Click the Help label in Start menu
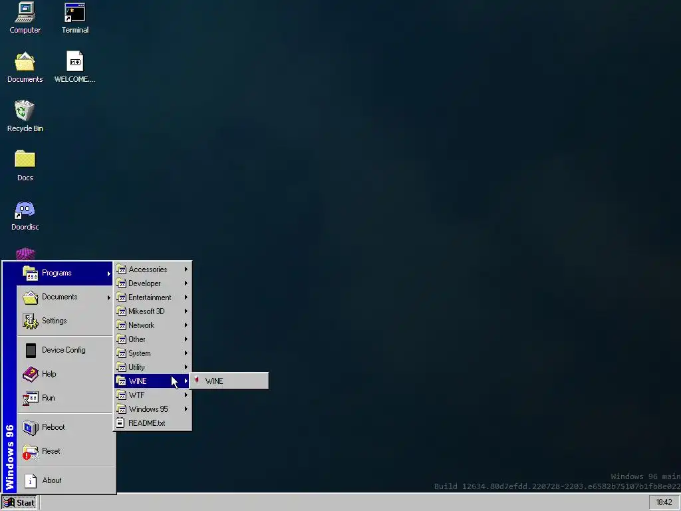 click(x=49, y=374)
